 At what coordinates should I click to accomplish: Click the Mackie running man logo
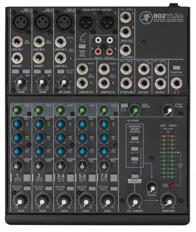146,17
